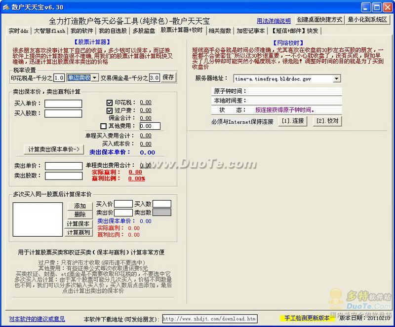Click 最小化到系统区 button
Image resolution: width=395 pixels, height=327 pixels.
[367, 20]
